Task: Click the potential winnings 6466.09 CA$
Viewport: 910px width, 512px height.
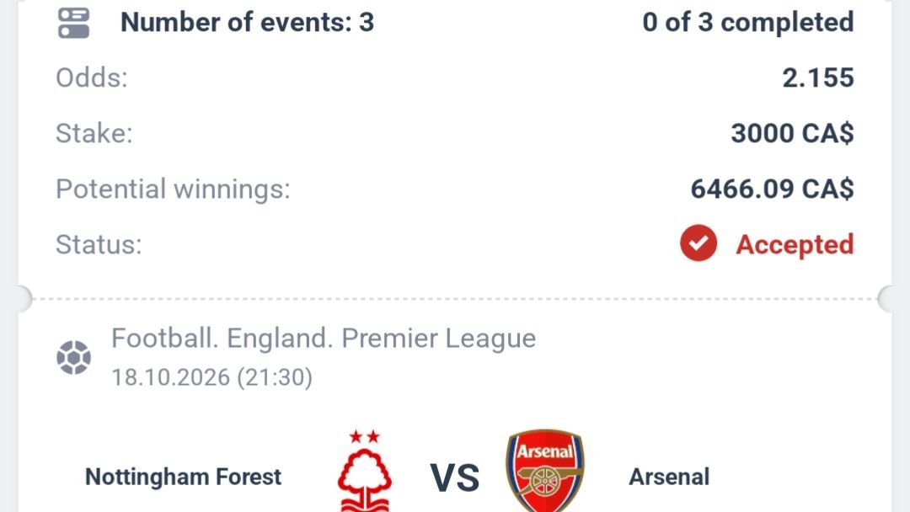Action: [x=772, y=189]
